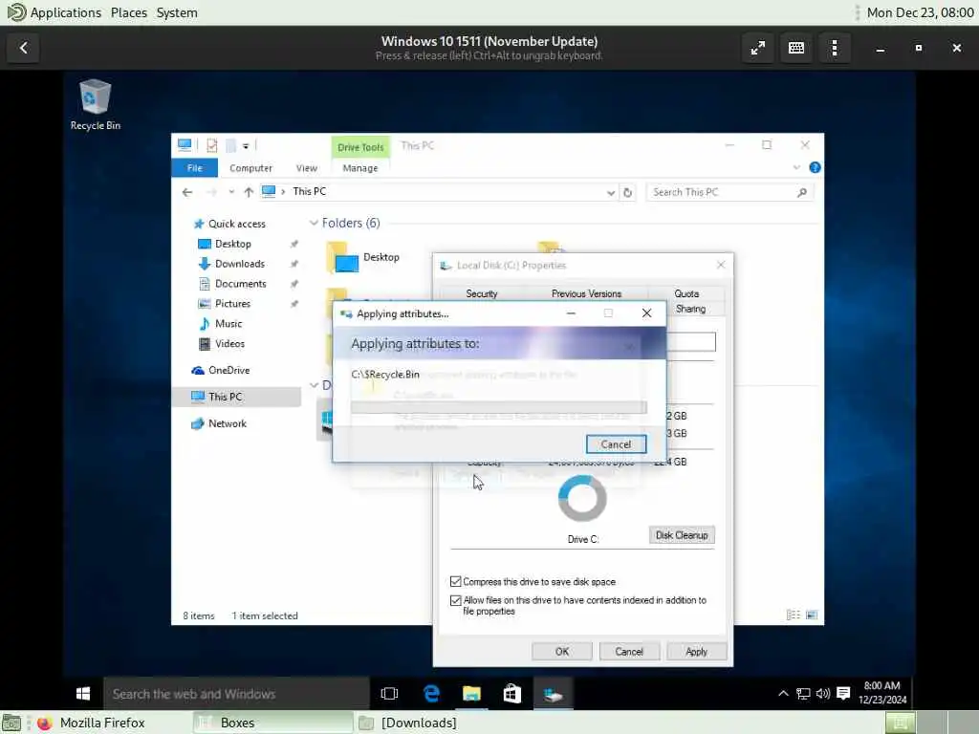Click the Explorer back navigation arrow
This screenshot has width=979, height=734.
pos(187,192)
